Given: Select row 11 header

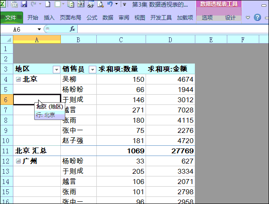Looking at the screenshot, I should 6,151.
